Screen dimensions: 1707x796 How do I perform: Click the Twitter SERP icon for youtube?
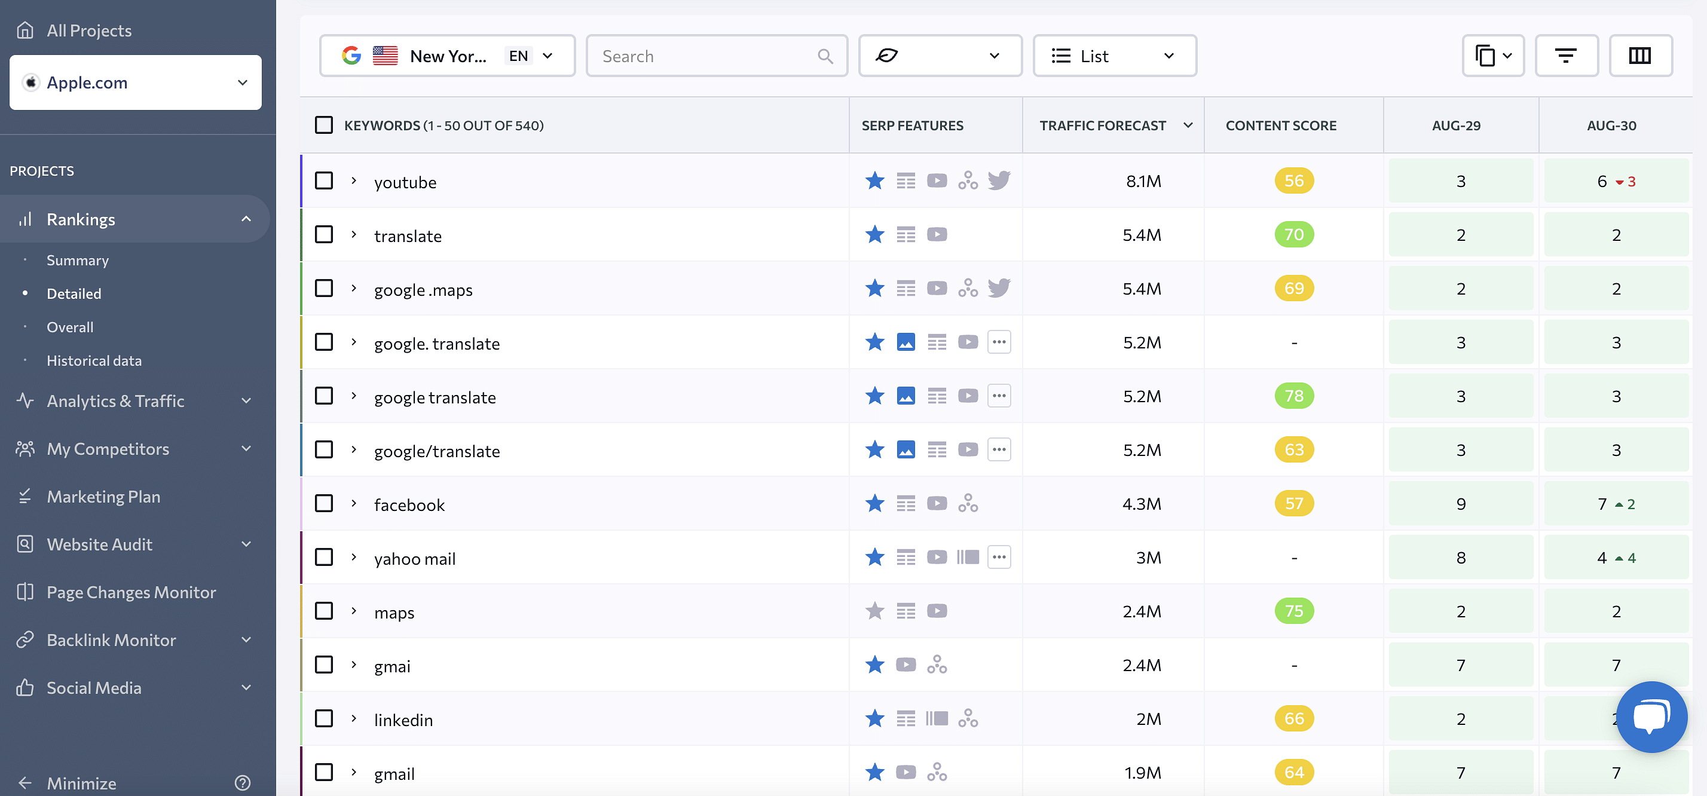pyautogui.click(x=999, y=180)
